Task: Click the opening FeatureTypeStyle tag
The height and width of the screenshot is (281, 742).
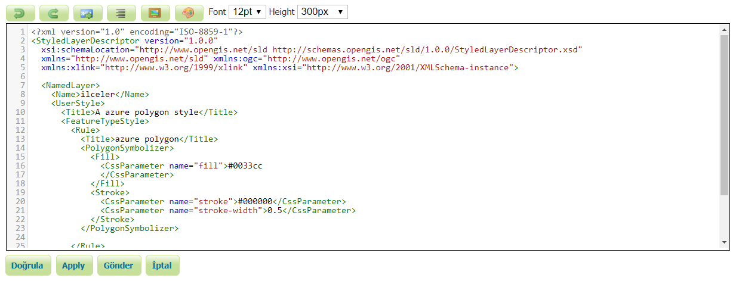Action: click(x=105, y=121)
